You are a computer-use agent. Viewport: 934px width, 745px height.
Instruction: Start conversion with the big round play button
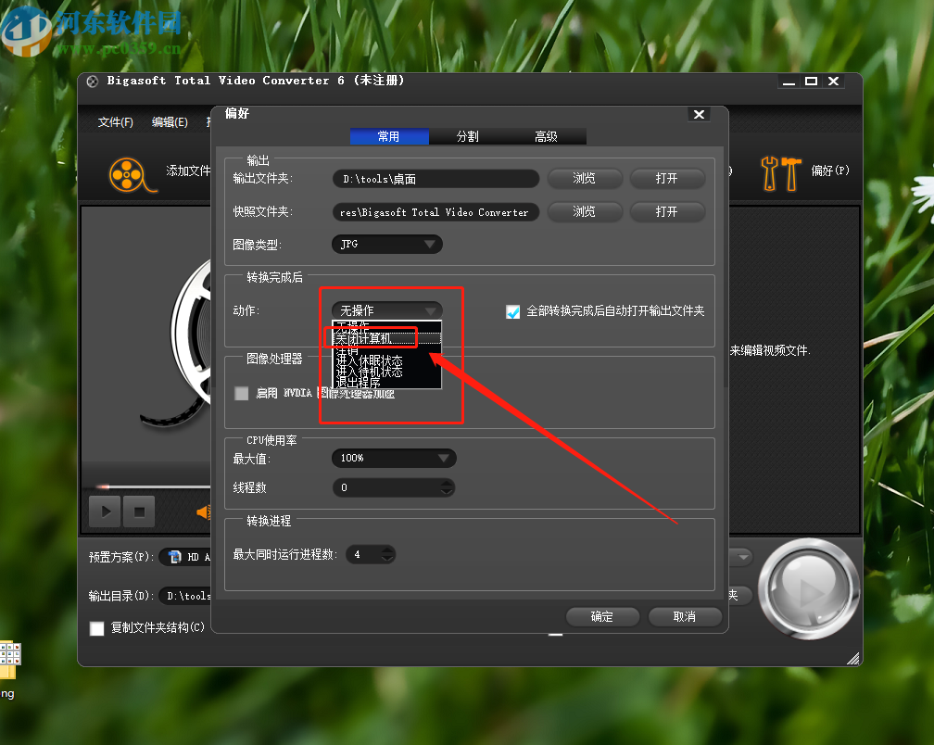click(x=808, y=588)
